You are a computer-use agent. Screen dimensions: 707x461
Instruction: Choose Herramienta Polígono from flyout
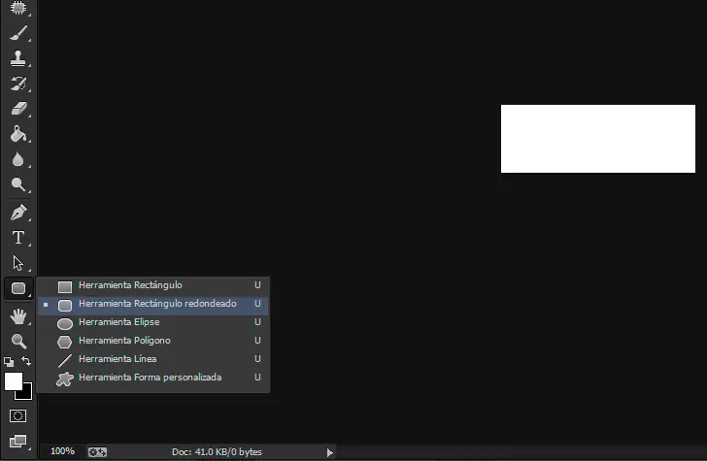[x=153, y=341]
